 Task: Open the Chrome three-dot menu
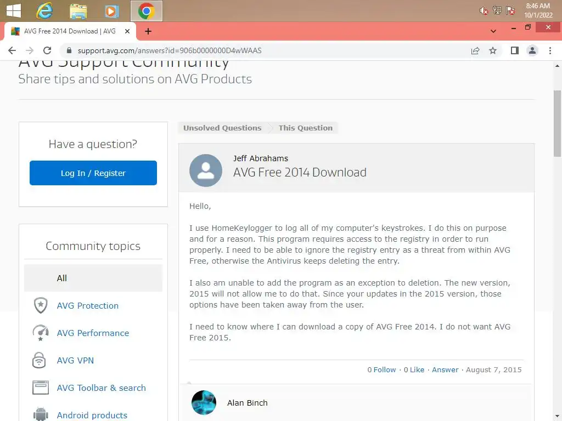click(x=550, y=50)
